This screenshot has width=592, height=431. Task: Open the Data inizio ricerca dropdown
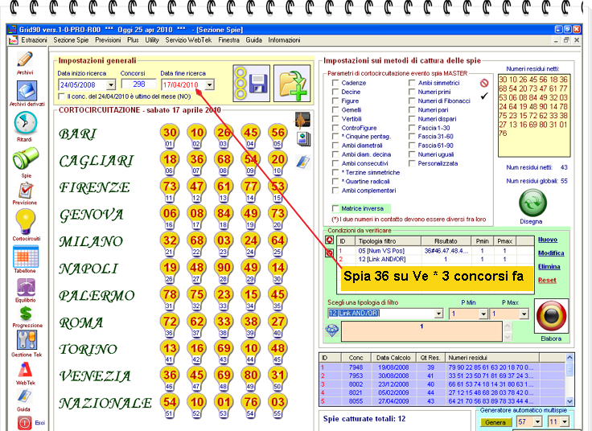[x=111, y=85]
